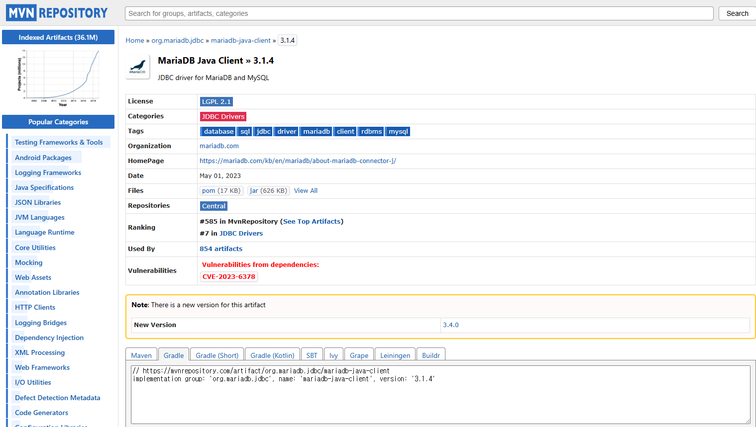Go to Home breadcrumb link
The width and height of the screenshot is (756, 427).
[135, 40]
